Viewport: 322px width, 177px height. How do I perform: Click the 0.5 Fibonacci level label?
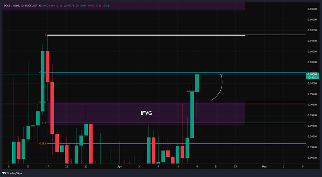(x=44, y=123)
